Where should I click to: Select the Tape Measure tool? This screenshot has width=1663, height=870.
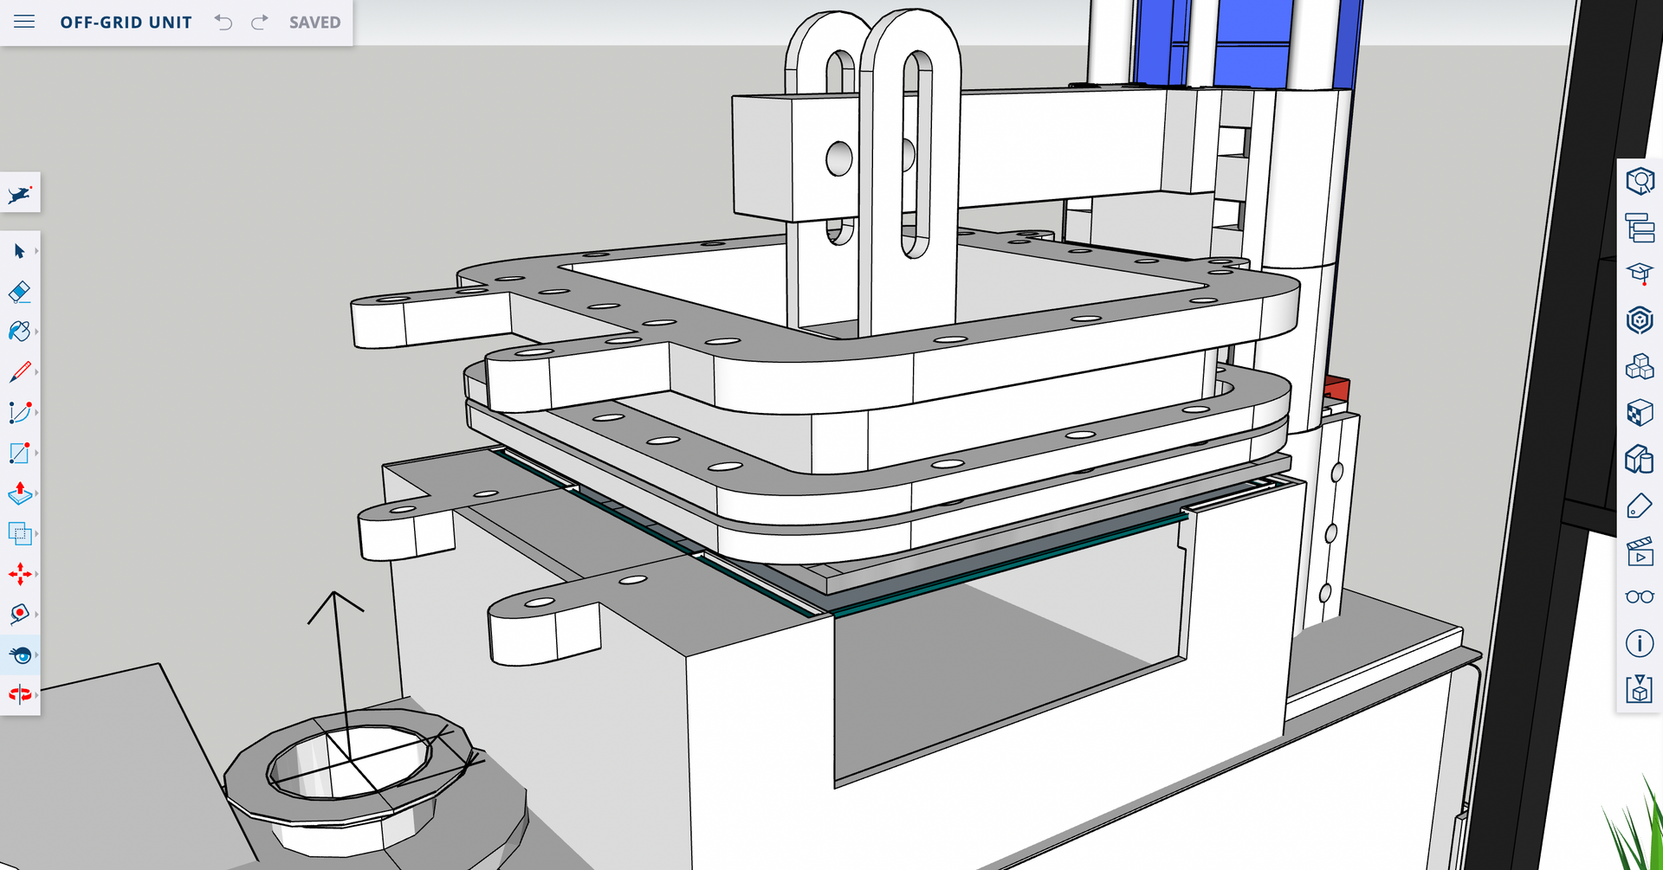click(x=19, y=614)
